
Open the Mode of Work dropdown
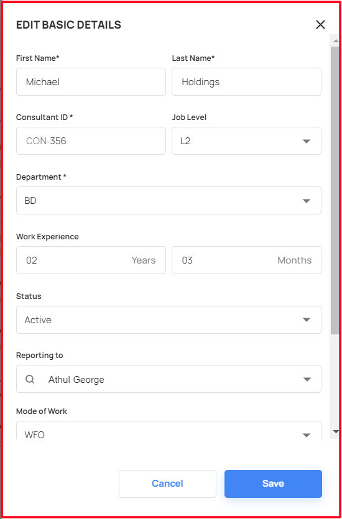click(x=169, y=430)
